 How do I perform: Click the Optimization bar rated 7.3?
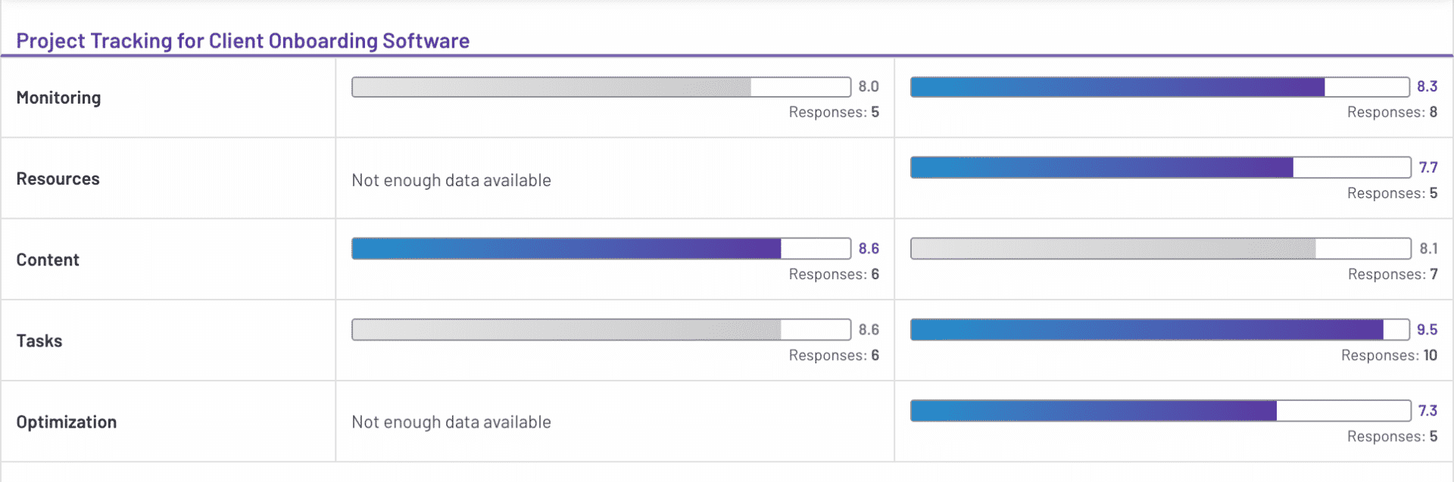coord(1159,410)
